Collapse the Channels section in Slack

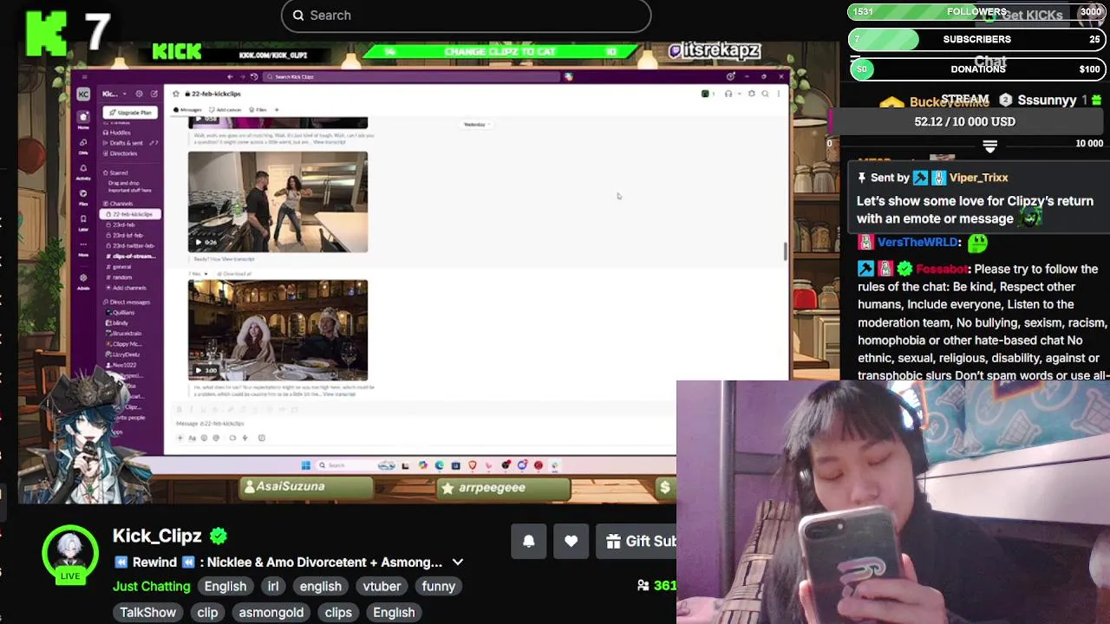point(117,204)
